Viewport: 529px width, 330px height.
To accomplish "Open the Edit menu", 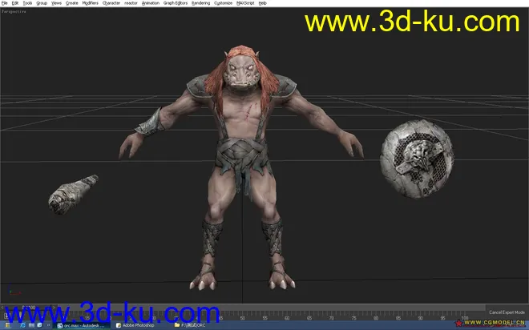I will (x=15, y=3).
